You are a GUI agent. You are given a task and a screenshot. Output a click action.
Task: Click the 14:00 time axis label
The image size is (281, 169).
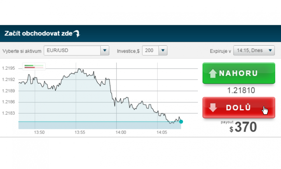click(120, 132)
